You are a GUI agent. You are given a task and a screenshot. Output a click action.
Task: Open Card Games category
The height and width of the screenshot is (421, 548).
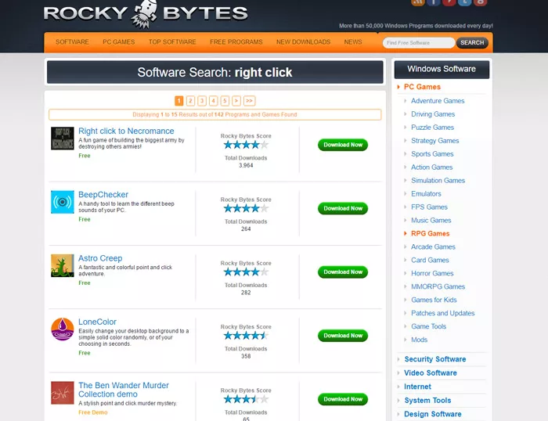[x=430, y=260]
